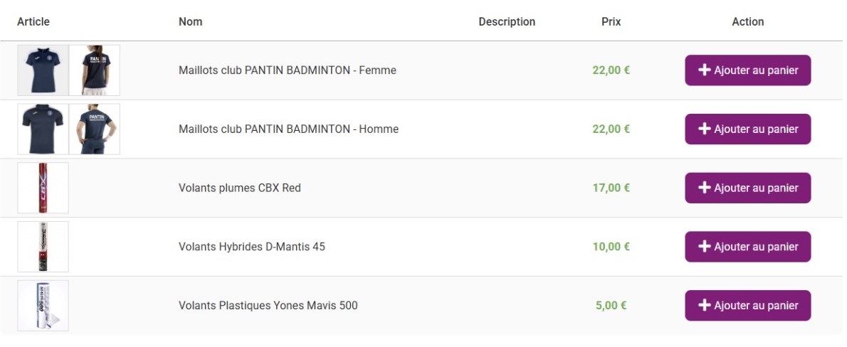Click the 17,00 € price of CBX Red
The height and width of the screenshot is (347, 847).
point(611,188)
